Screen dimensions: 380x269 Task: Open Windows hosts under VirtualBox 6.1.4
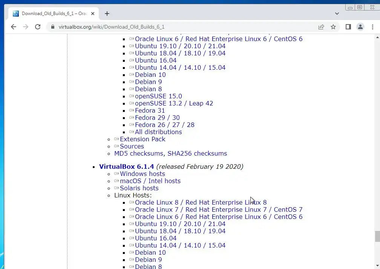142,174
